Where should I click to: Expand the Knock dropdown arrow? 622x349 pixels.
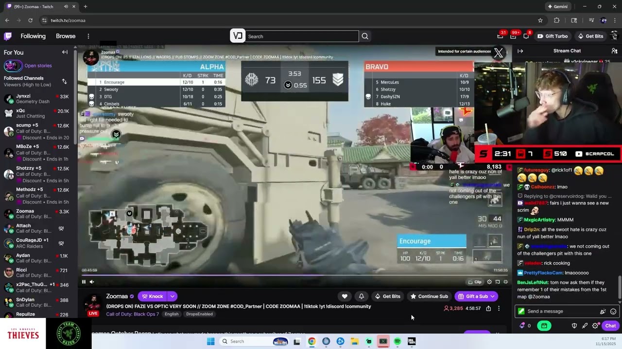click(x=173, y=296)
